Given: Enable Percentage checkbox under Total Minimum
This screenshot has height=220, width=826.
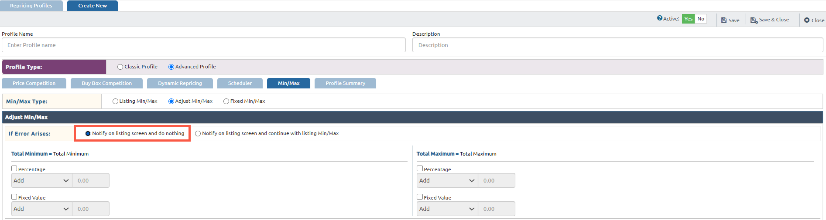Looking at the screenshot, I should coord(14,169).
